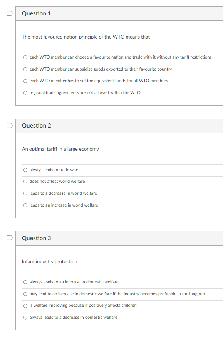Flag Question 1 using the bookmark pin
This screenshot has height=338, width=223.
point(9,13)
